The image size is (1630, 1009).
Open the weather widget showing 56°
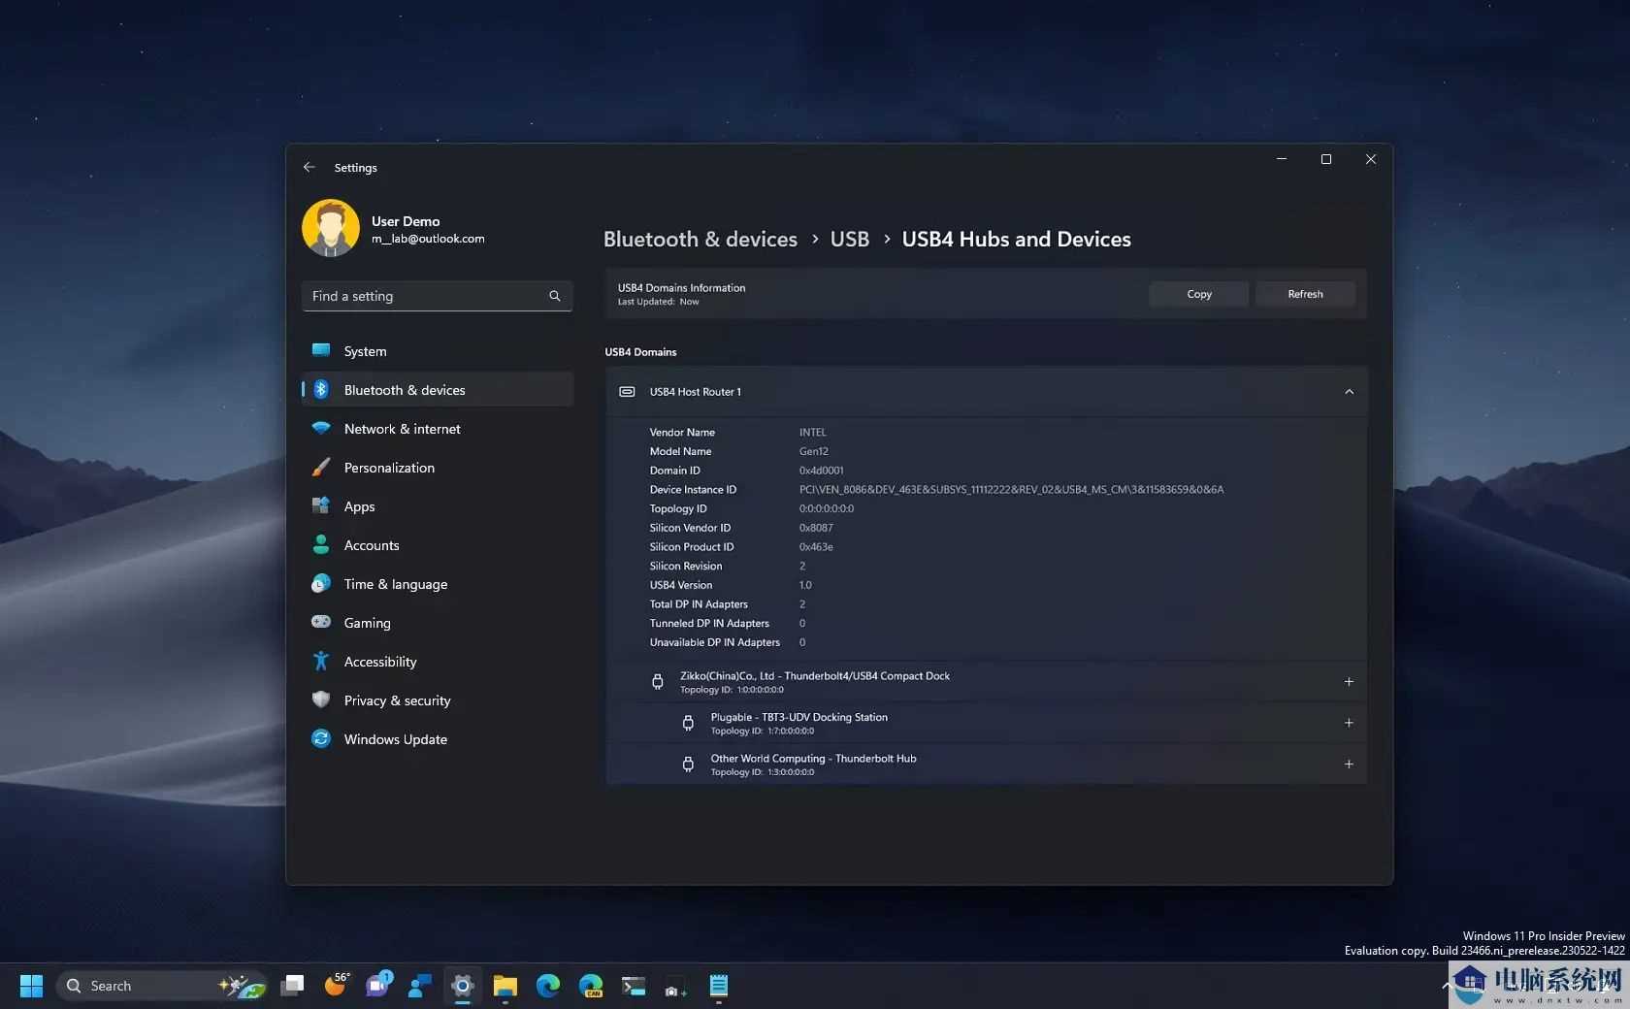pyautogui.click(x=336, y=986)
